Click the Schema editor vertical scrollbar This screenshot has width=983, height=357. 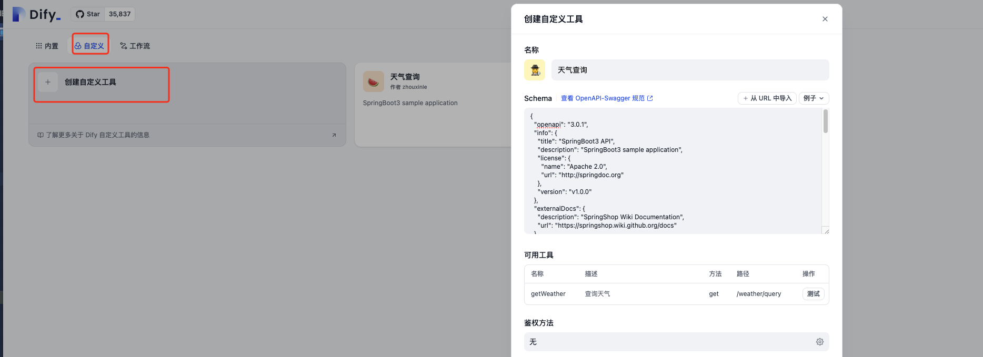click(x=825, y=122)
